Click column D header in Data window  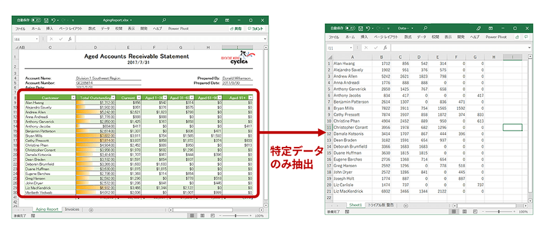[x=419, y=57]
